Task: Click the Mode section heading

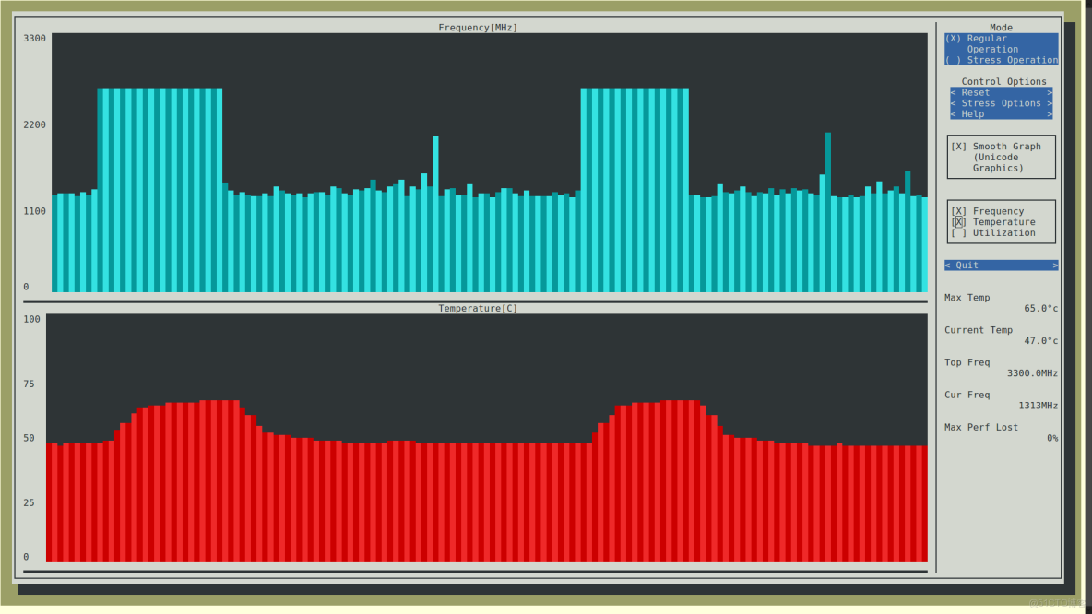Action: pos(1001,28)
